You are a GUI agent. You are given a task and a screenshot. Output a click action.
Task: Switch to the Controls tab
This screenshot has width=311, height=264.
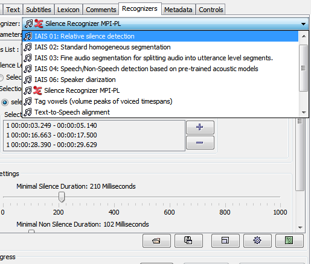(x=211, y=10)
